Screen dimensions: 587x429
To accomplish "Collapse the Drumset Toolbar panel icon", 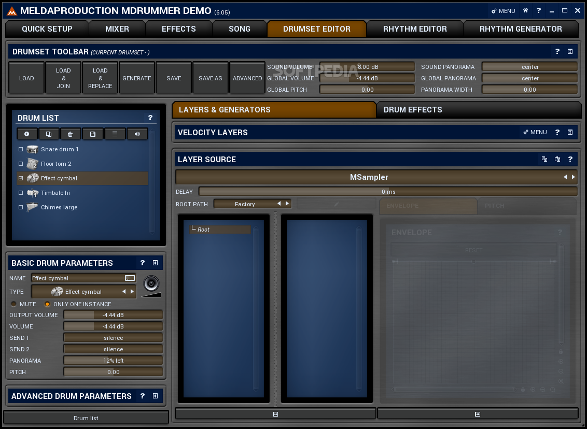I will point(570,52).
